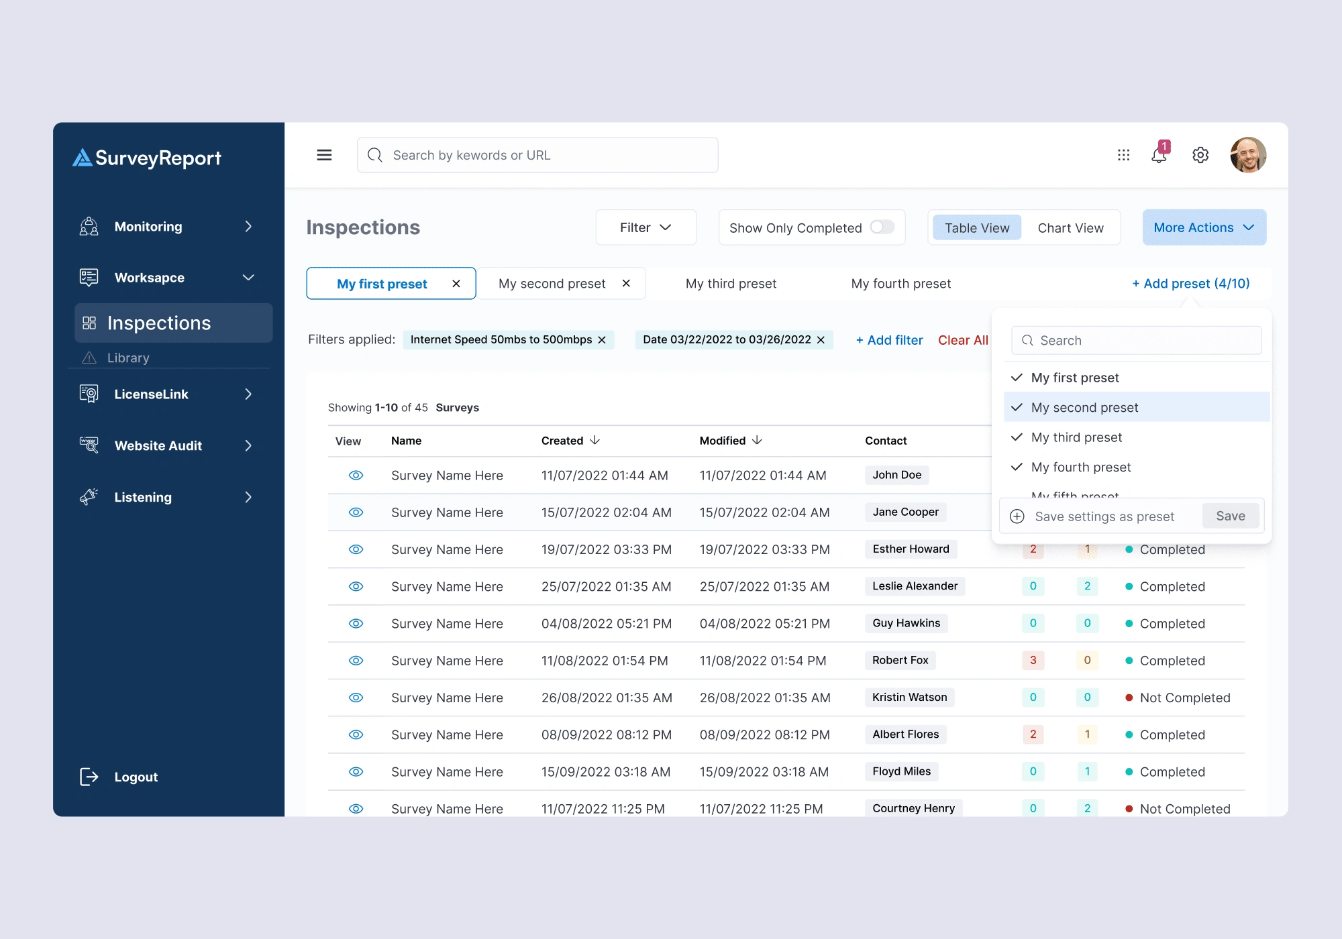Screen dimensions: 1342x939
Task: Close the My second preset tab
Action: pos(626,284)
